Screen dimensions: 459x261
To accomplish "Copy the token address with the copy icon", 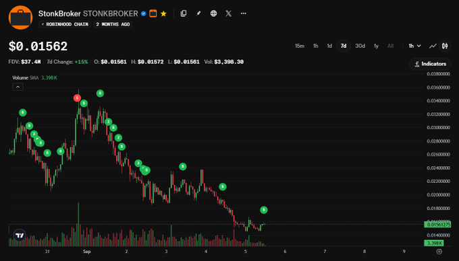I will click(184, 13).
